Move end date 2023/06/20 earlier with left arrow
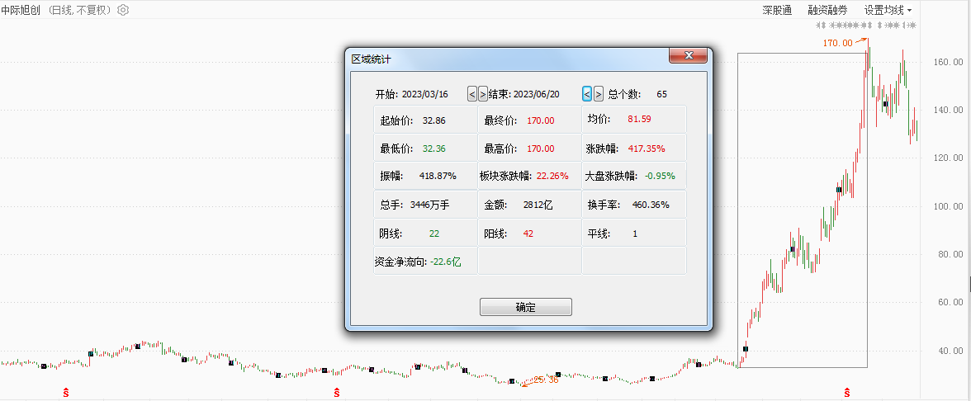971x401 pixels. pyautogui.click(x=587, y=94)
